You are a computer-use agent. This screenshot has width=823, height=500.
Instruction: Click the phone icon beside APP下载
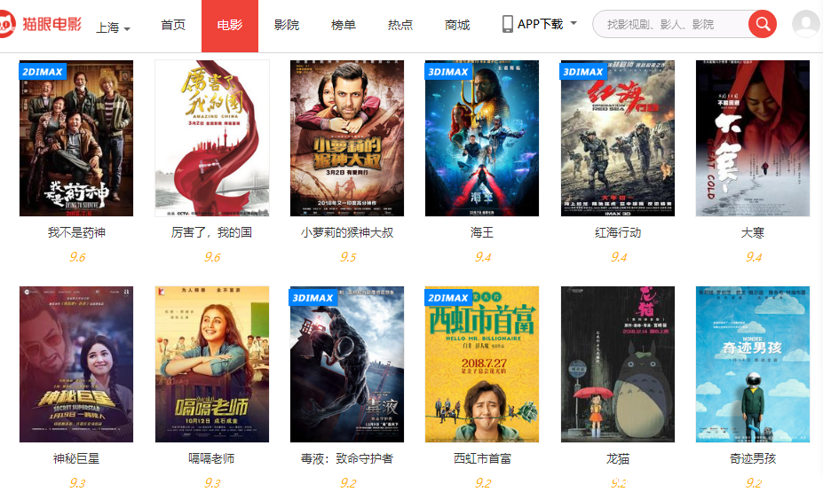click(507, 24)
